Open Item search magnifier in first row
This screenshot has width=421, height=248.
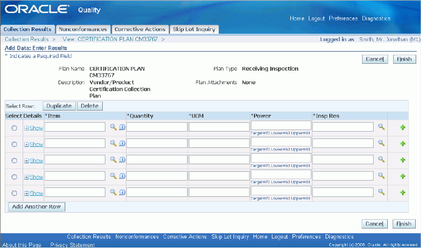click(113, 127)
